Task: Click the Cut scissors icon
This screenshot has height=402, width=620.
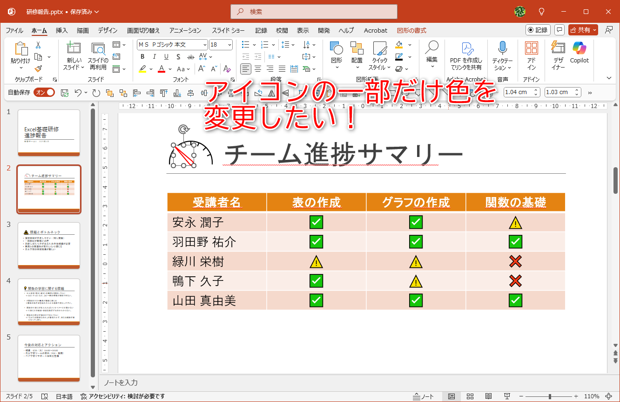Action: point(38,45)
